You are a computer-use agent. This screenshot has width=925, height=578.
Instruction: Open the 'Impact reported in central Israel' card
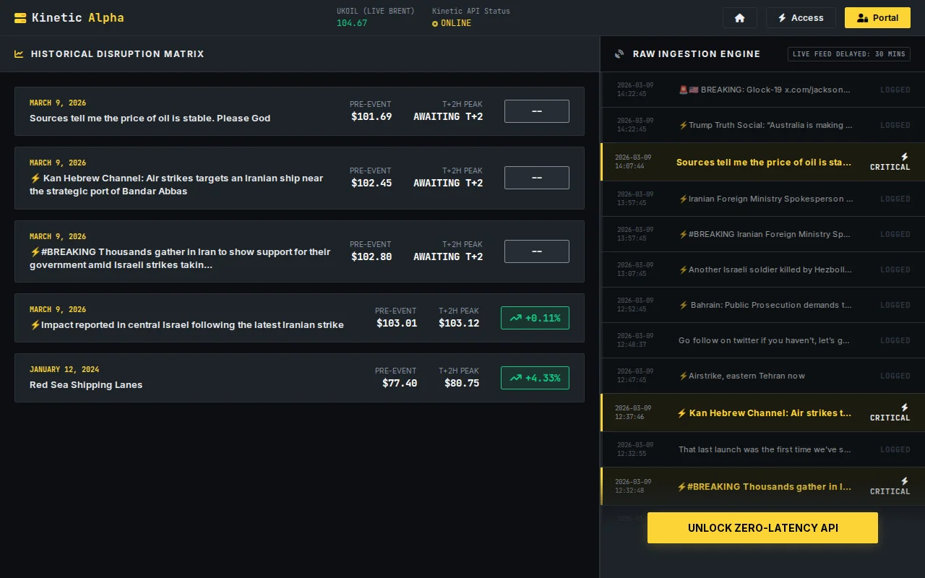click(299, 318)
